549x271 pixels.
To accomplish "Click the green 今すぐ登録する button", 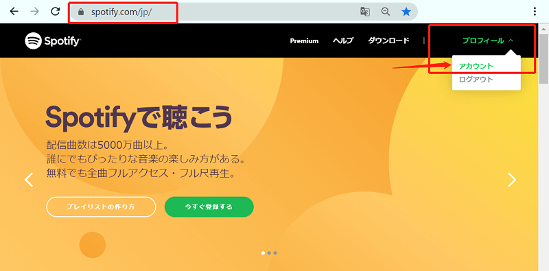I will click(209, 207).
